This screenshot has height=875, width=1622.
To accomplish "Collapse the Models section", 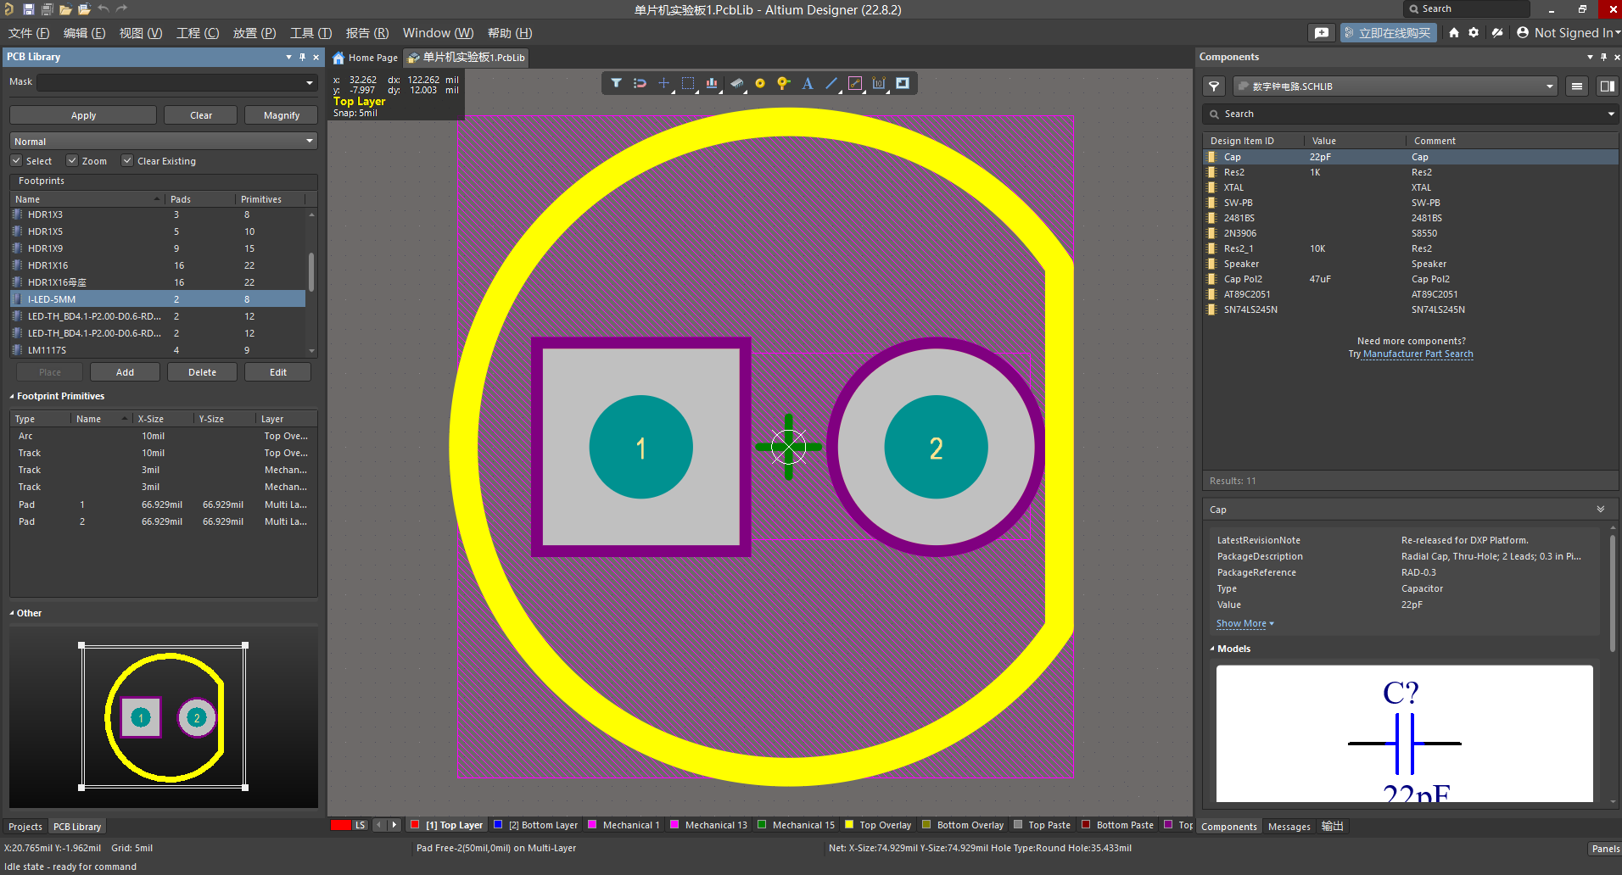I will tap(1212, 649).
